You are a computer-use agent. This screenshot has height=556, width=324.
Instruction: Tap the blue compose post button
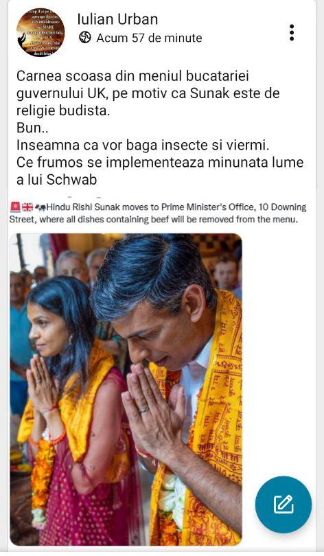283,505
